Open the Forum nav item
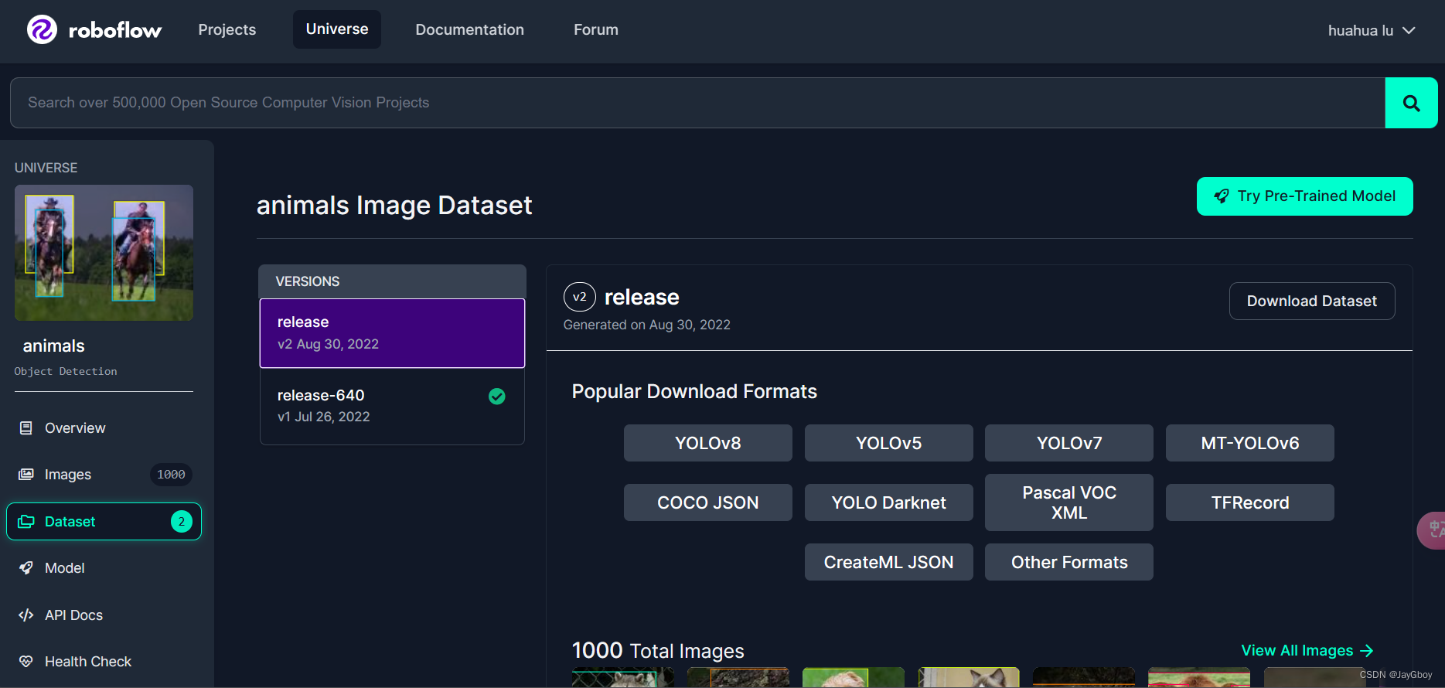Viewport: 1445px width, 688px height. pyautogui.click(x=596, y=29)
